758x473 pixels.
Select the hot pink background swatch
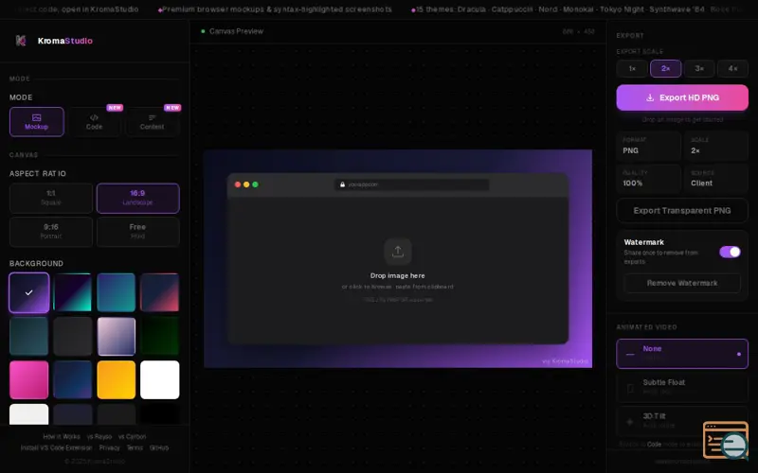click(29, 380)
